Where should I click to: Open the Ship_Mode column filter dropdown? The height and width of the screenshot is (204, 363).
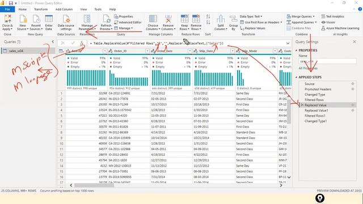click(x=275, y=51)
